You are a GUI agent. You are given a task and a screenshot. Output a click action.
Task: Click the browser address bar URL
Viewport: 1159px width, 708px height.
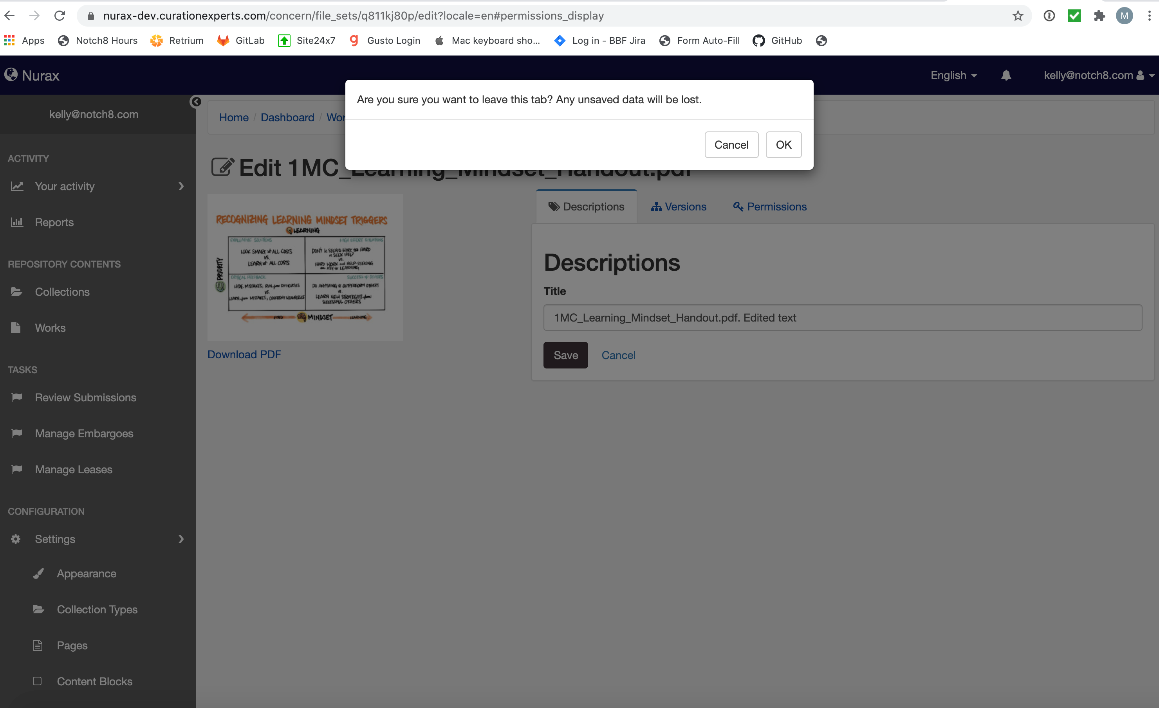click(353, 16)
